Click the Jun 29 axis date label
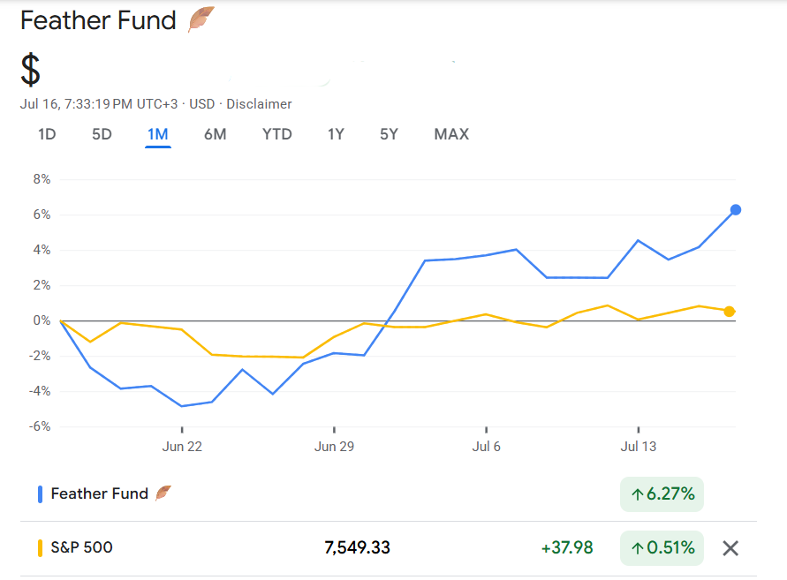This screenshot has width=787, height=580. (x=334, y=447)
